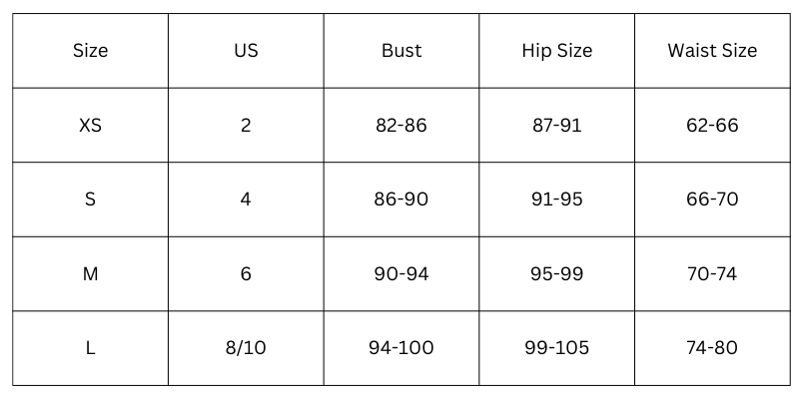Click the S size row label

click(90, 199)
